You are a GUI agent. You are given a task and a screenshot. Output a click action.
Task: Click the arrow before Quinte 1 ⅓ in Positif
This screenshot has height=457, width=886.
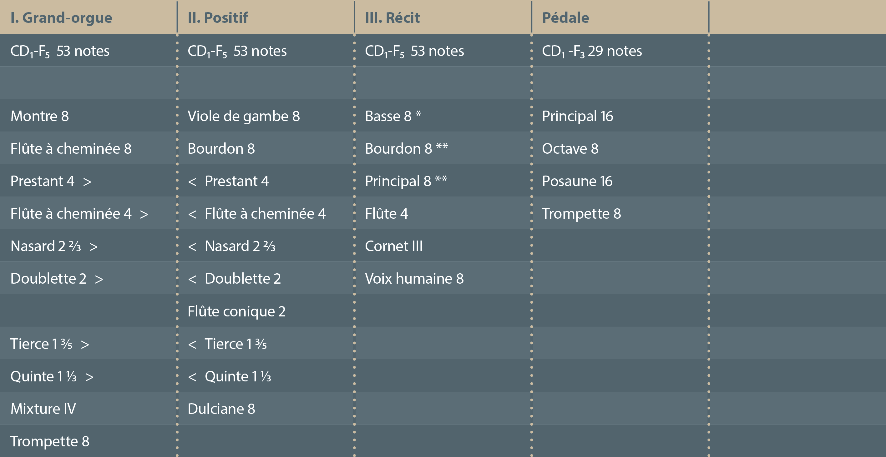click(192, 377)
